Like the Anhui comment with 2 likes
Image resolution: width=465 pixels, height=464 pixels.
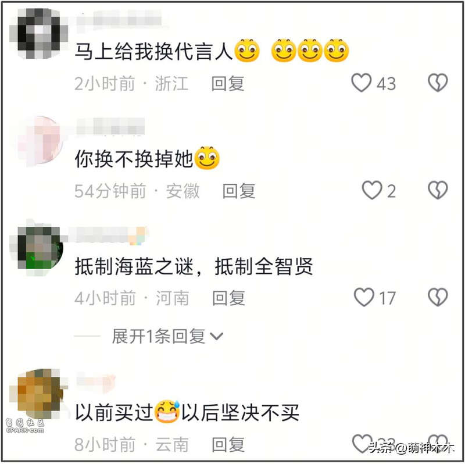[372, 190]
